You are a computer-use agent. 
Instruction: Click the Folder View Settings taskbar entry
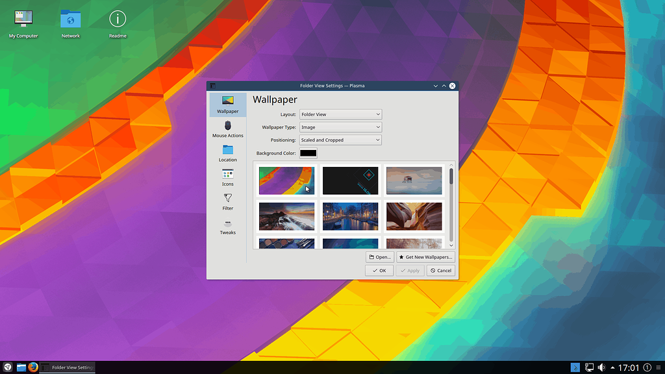[67, 368]
